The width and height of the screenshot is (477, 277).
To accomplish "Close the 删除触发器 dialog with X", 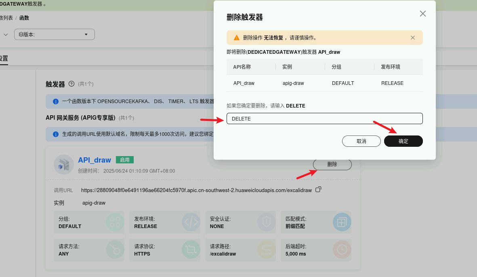I will [422, 14].
